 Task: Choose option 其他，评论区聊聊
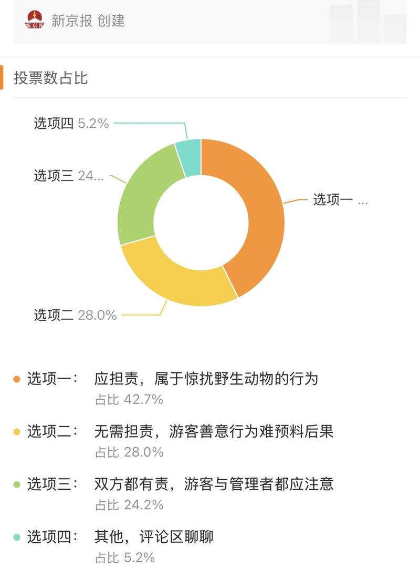tap(154, 537)
